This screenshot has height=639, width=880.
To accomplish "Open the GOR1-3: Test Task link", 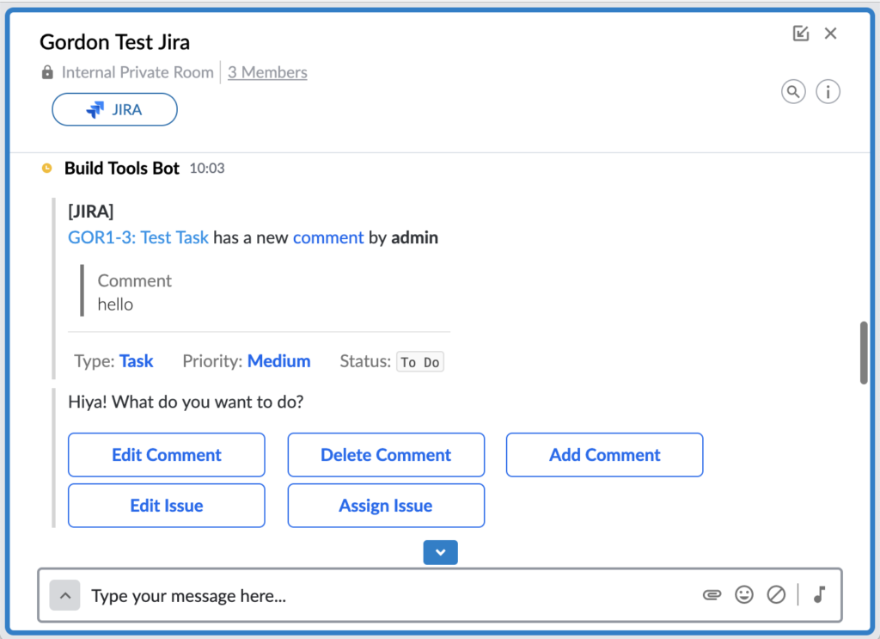I will [138, 237].
